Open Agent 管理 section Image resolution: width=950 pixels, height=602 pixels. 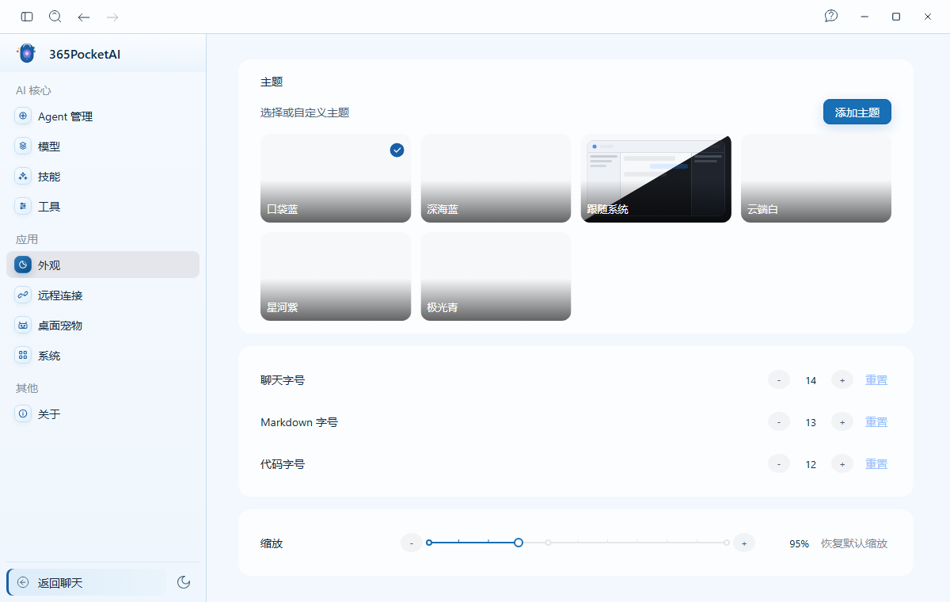tap(103, 116)
